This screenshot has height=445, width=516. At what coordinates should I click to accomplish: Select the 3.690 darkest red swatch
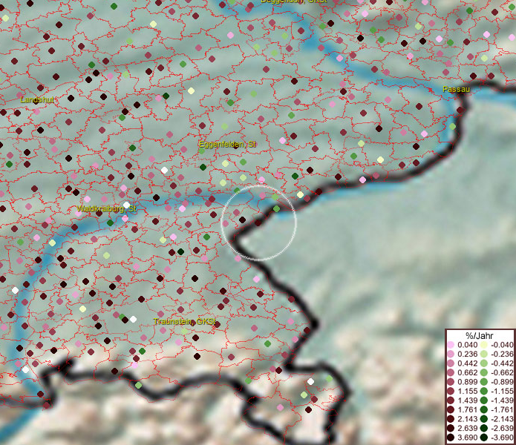point(451,438)
